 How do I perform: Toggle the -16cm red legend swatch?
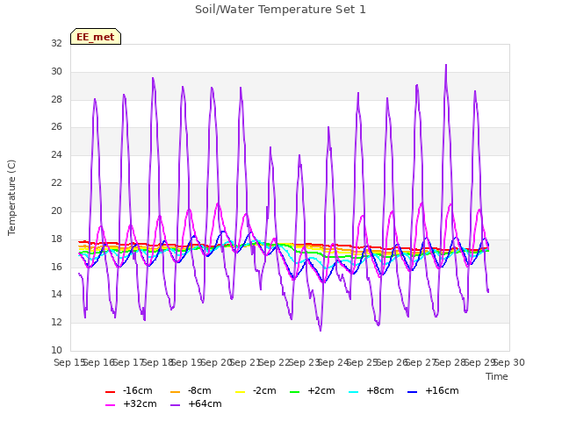pos(111,392)
